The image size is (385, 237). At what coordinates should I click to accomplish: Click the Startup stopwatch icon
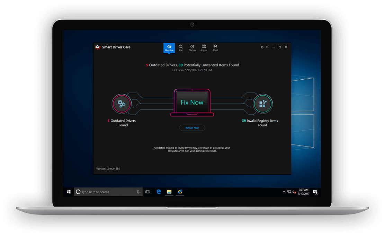(x=192, y=46)
